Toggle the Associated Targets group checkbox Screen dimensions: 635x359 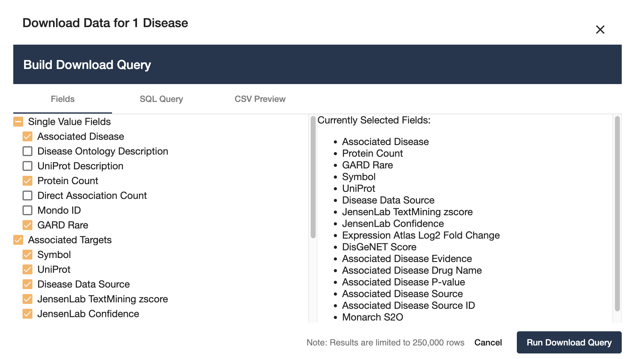(18, 240)
